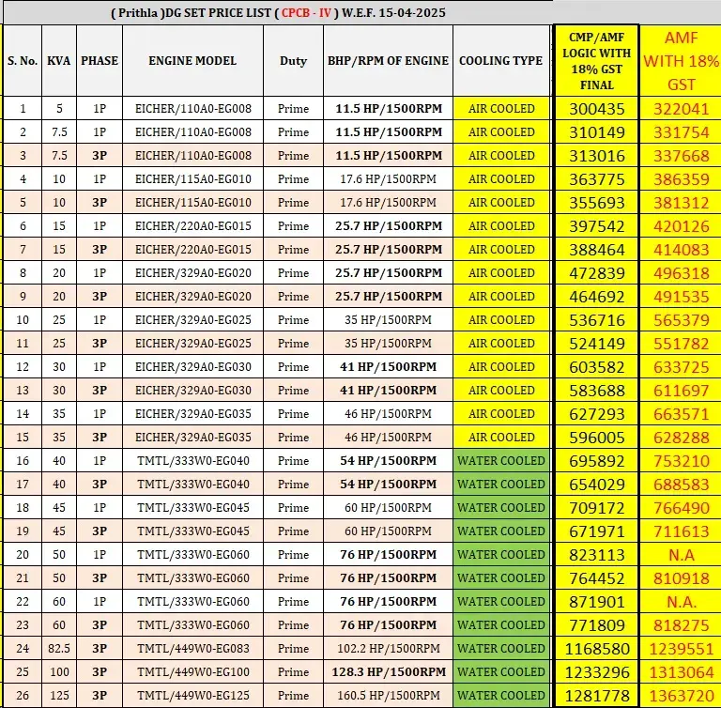Select price cell 1281778
The height and width of the screenshot is (708, 721).
(597, 695)
